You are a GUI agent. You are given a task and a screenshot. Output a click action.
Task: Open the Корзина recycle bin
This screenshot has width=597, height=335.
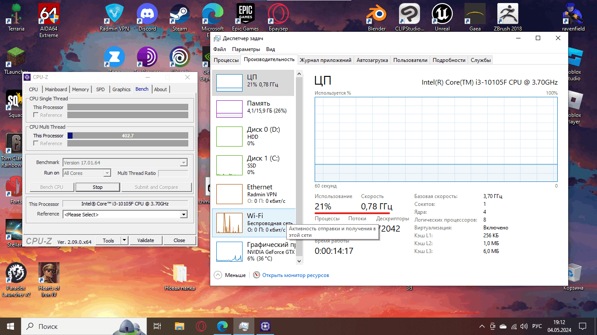point(573,277)
